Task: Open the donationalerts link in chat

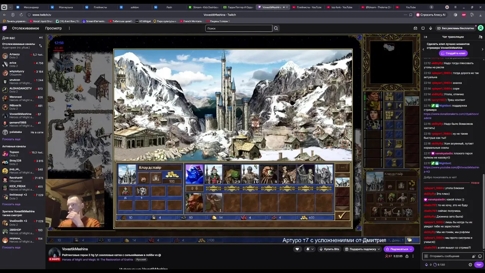Action: (451, 116)
